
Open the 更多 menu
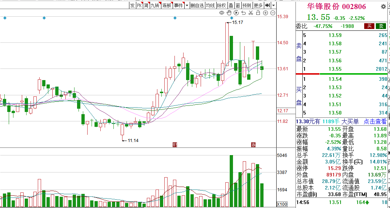[258, 5]
